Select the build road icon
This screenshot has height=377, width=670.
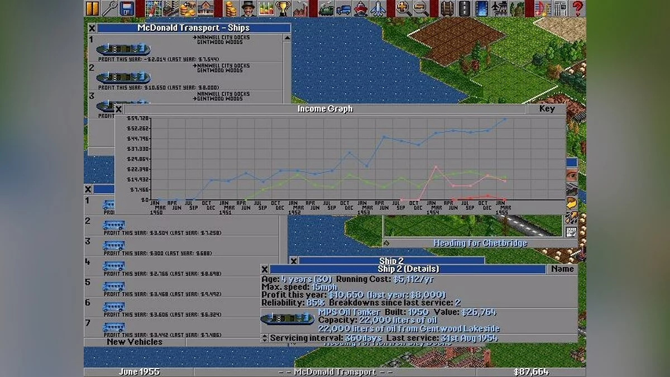(x=464, y=8)
